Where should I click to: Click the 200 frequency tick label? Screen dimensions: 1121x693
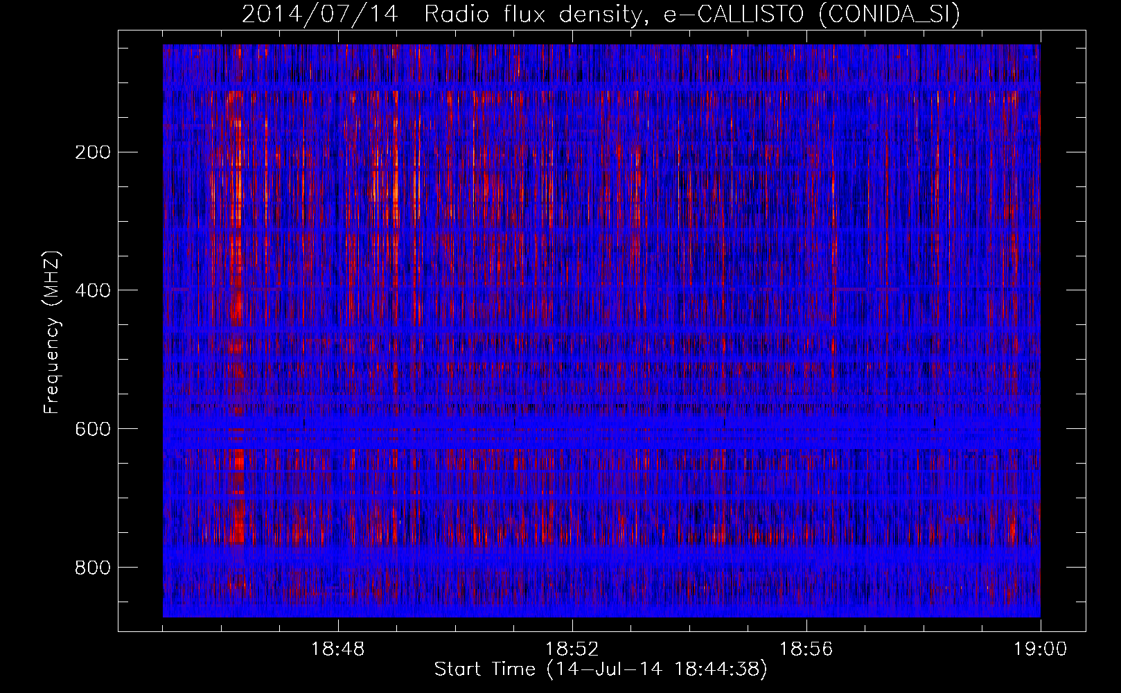[x=92, y=152]
